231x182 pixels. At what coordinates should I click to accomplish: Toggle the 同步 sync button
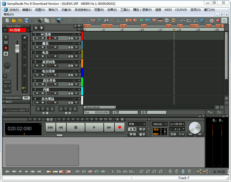click(x=142, y=129)
